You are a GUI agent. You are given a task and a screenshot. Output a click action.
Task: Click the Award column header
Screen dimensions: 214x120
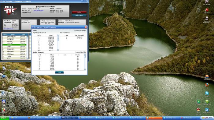pyautogui.click(x=51, y=35)
